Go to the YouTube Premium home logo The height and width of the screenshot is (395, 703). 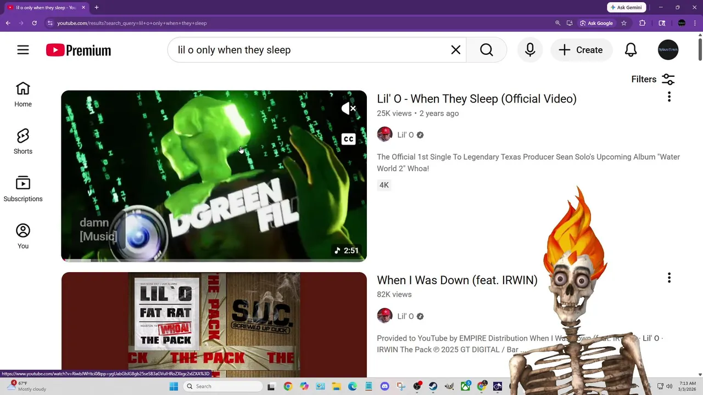(79, 50)
